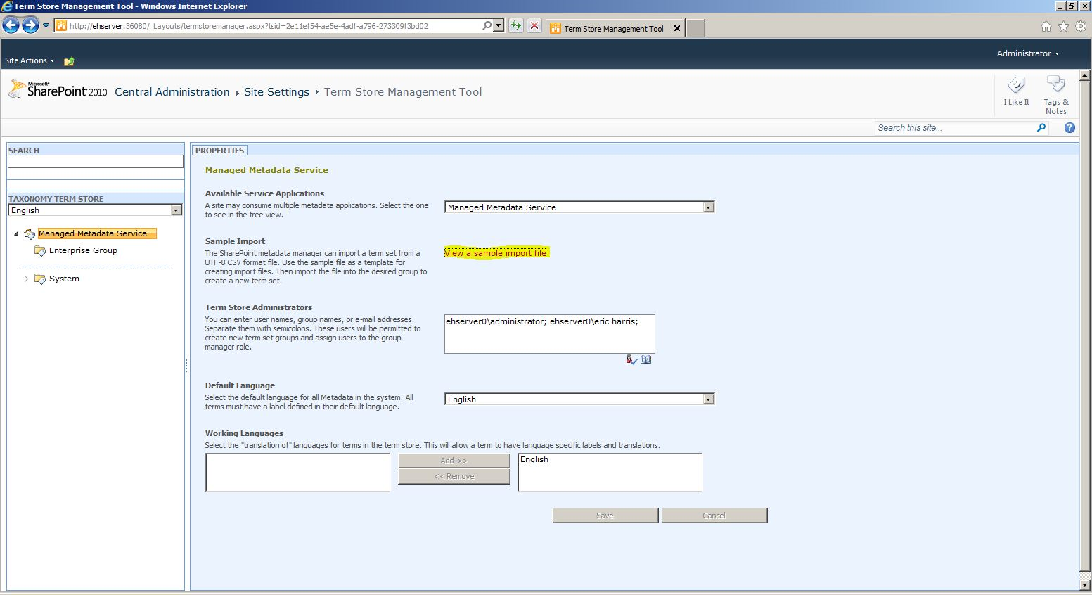The image size is (1092, 595).
Task: Click the Search this site box
Action: [x=954, y=128]
